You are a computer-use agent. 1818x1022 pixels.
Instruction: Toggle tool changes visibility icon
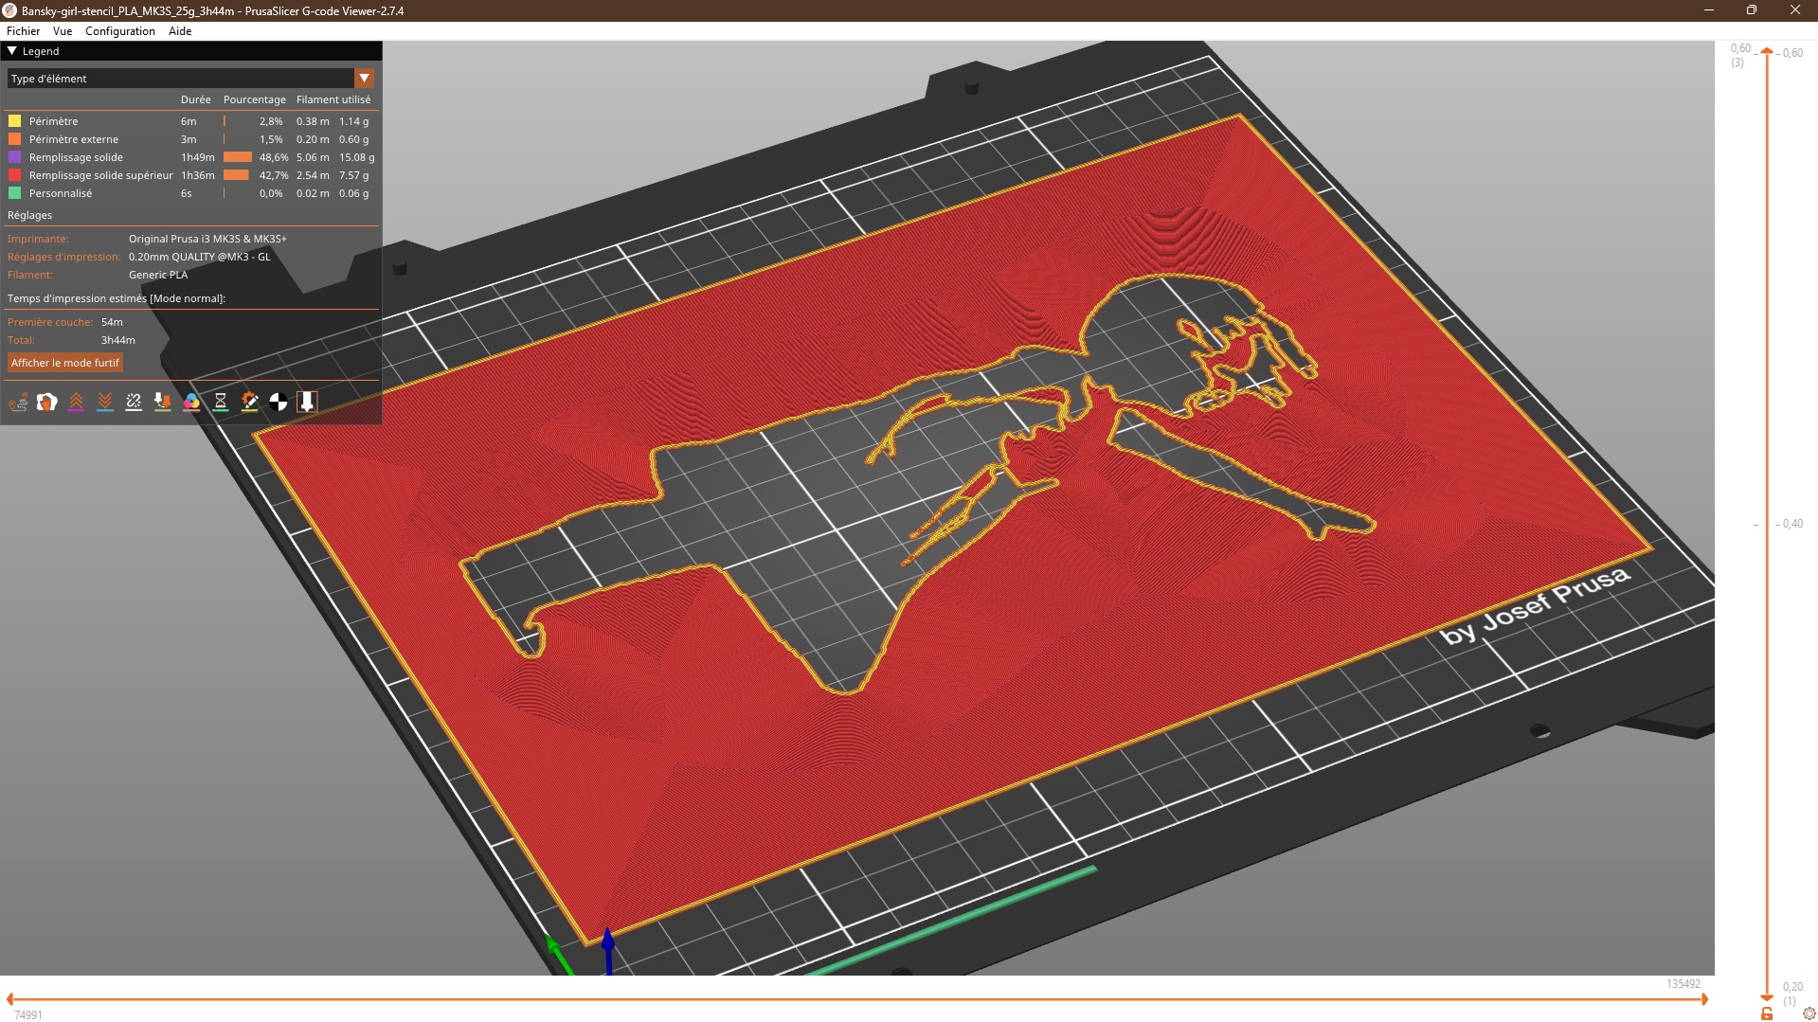click(x=163, y=402)
